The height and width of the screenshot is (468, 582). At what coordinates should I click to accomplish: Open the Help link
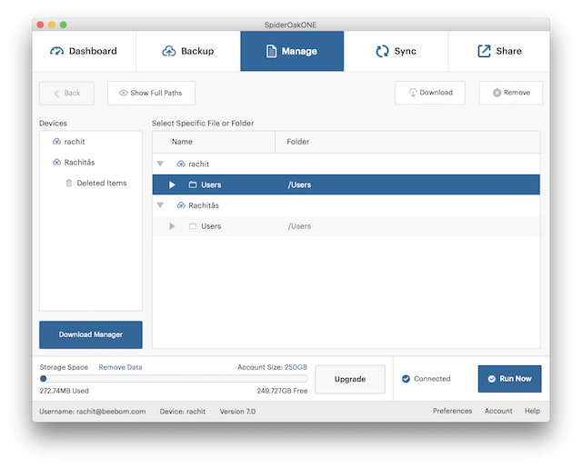tap(532, 412)
